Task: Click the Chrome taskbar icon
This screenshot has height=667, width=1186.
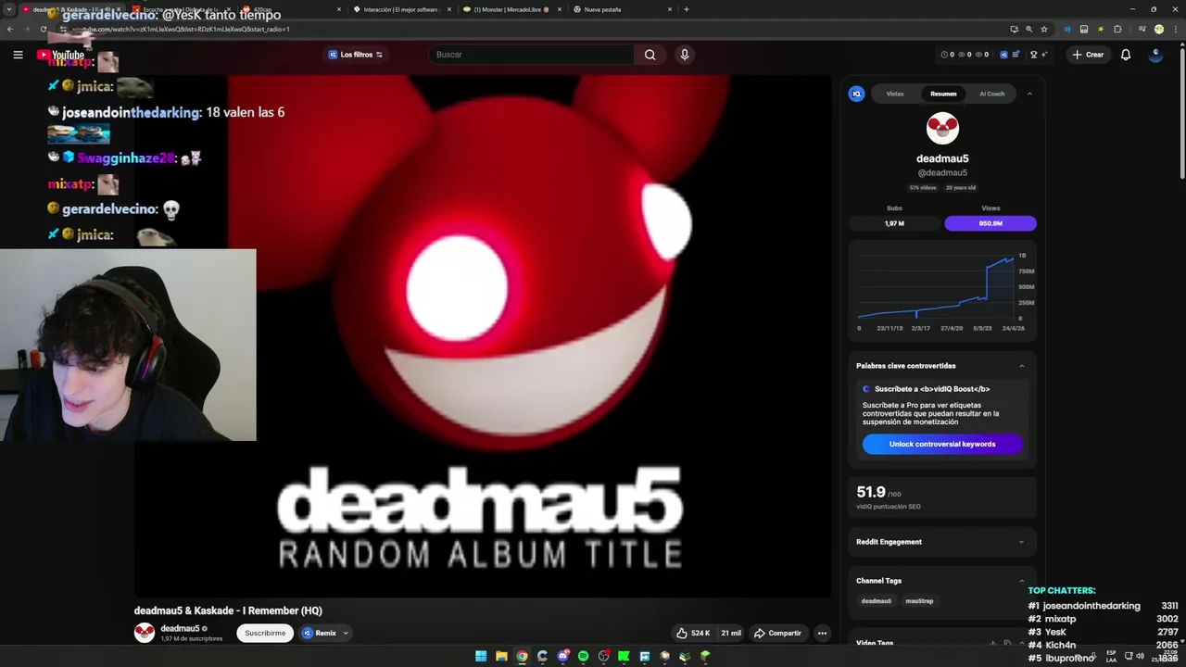Action: click(x=522, y=656)
